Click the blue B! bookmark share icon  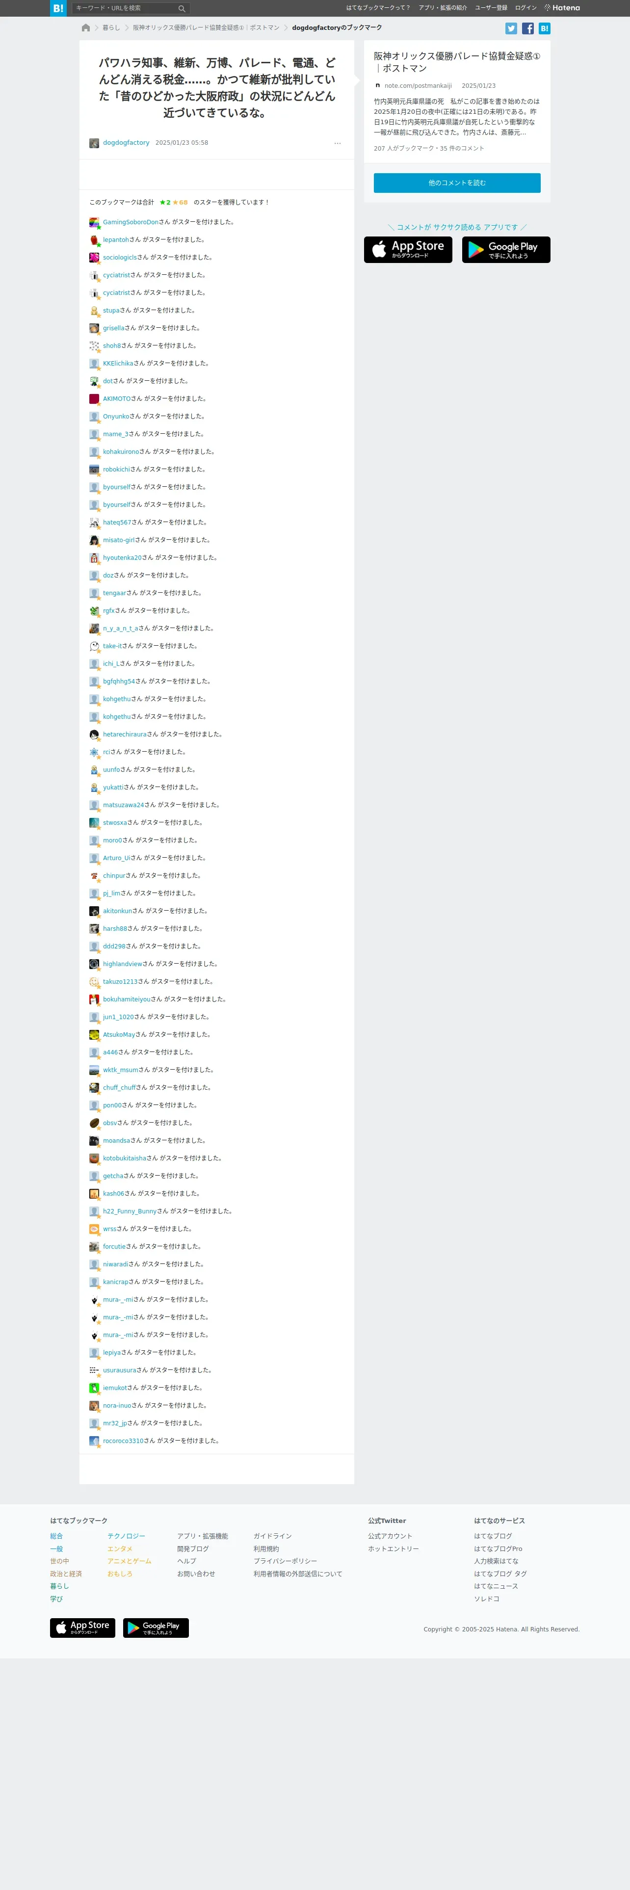point(544,28)
